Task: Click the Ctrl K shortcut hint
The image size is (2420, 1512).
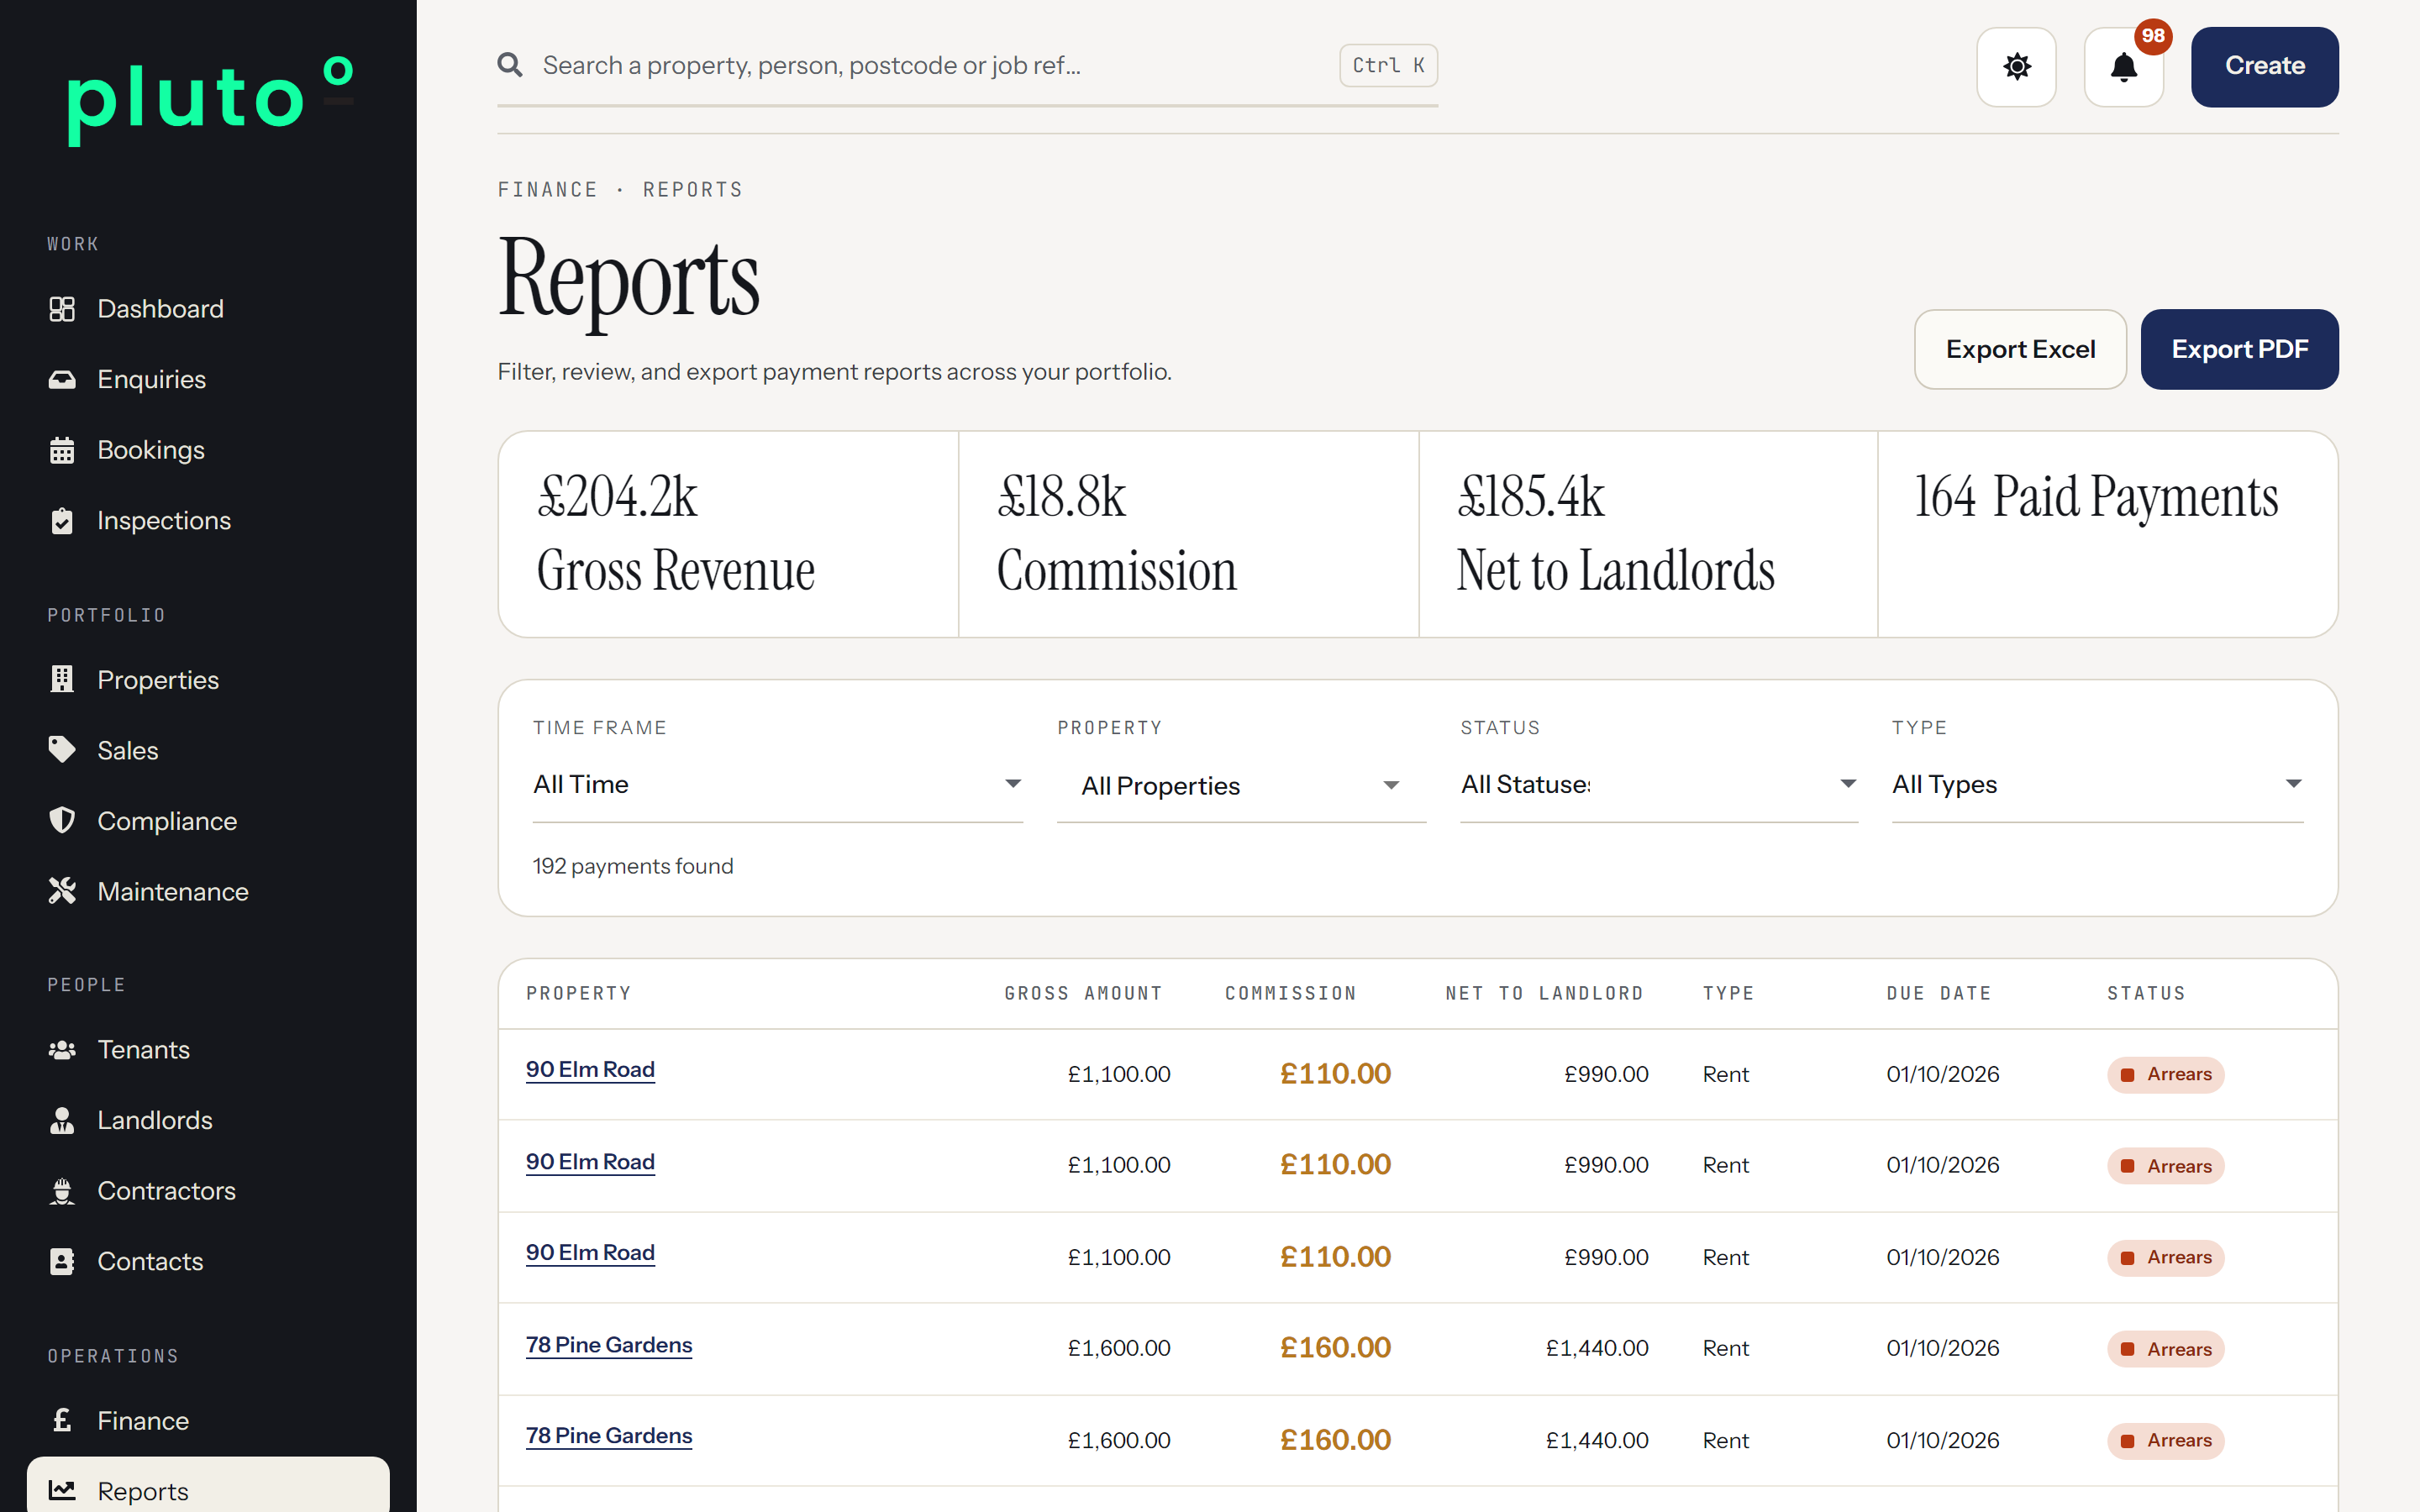Action: click(1388, 66)
